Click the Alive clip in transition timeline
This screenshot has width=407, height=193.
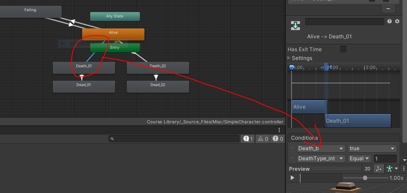click(x=309, y=107)
